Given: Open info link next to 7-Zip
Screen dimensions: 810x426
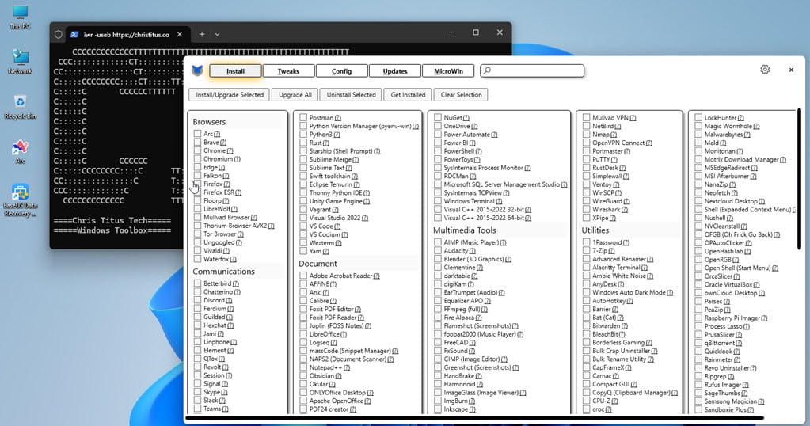Looking at the screenshot, I should pyautogui.click(x=612, y=251).
